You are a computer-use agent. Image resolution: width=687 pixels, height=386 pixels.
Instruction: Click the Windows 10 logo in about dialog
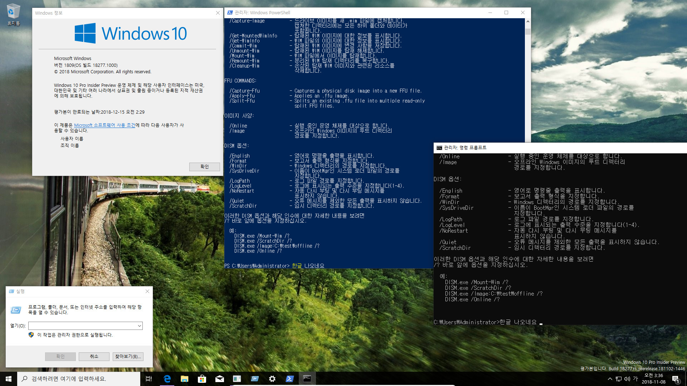tap(131, 34)
